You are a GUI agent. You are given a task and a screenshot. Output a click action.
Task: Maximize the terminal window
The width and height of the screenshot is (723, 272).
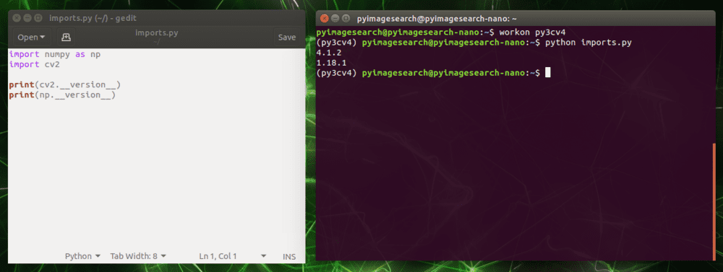click(x=346, y=19)
